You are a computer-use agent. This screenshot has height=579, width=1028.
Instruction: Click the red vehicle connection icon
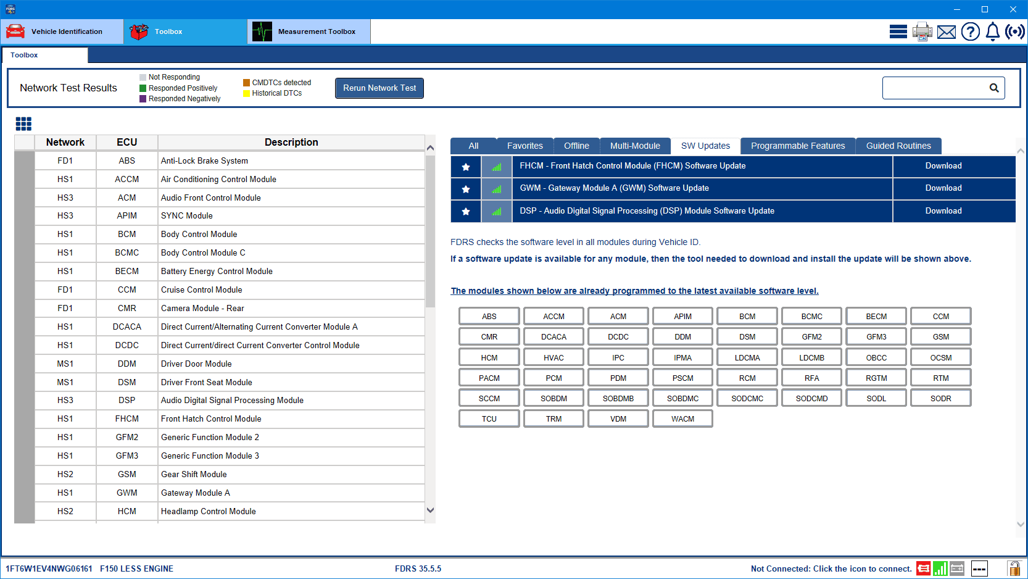[923, 569]
